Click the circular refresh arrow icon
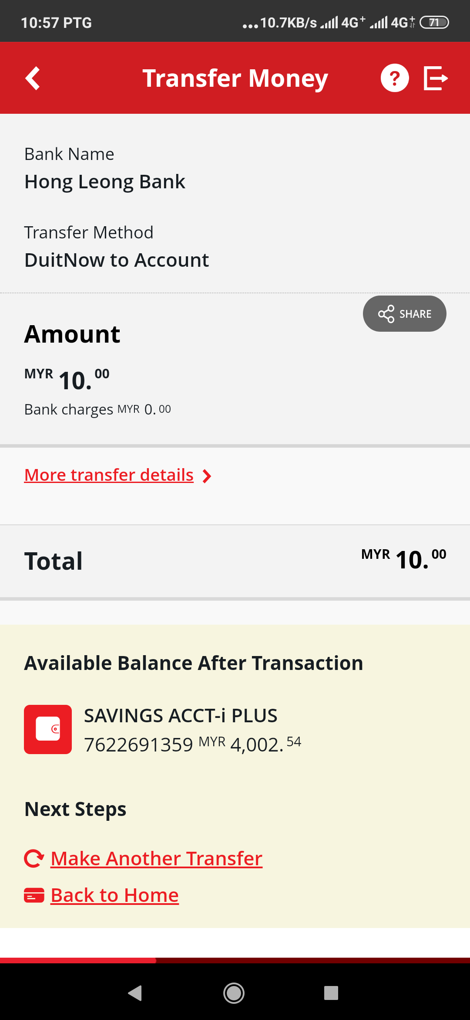 [x=34, y=859]
